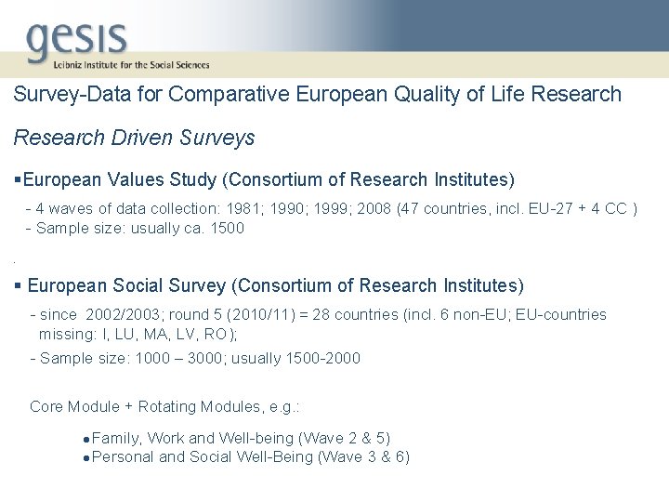Click the 4 waves of data collection line
This screenshot has height=502, width=669.
(334, 208)
